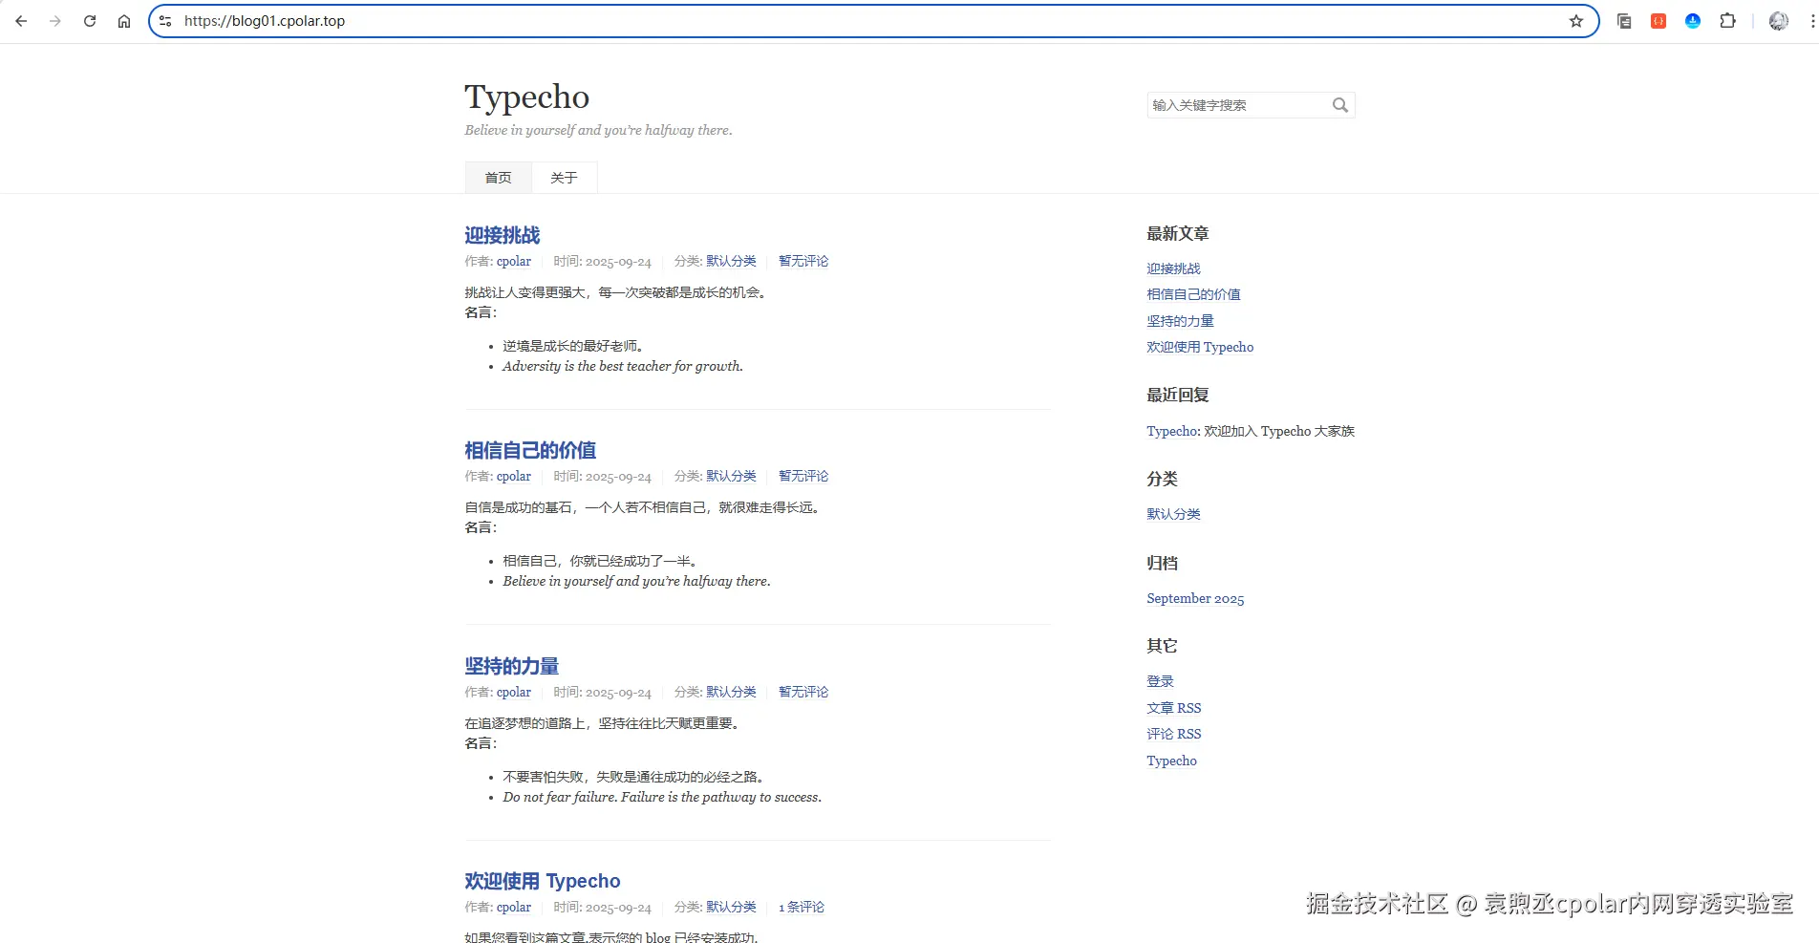Go to the browser home page icon
1819x943 pixels.
point(124,21)
